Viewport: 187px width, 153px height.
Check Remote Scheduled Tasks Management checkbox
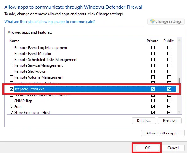(12, 59)
